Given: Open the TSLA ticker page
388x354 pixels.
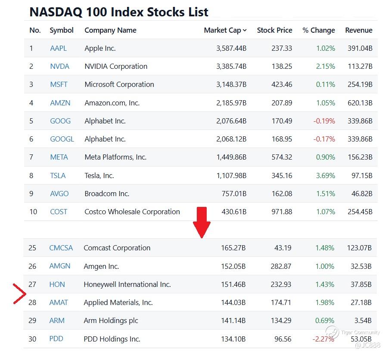Looking at the screenshot, I should [58, 175].
